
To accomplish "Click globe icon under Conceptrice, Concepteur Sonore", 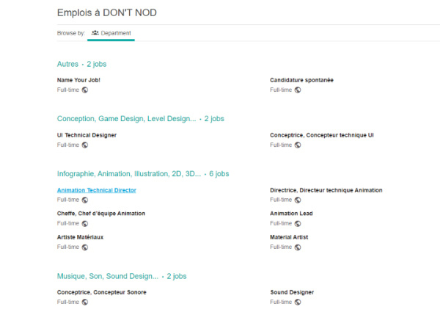I will 85,302.
